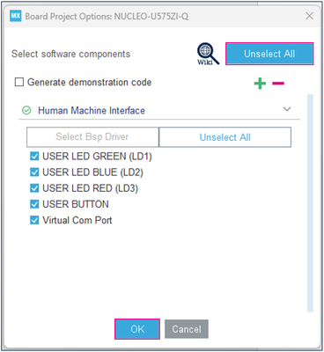Click the vertical scrollbar of the components list
The width and height of the screenshot is (324, 352).
point(310,203)
